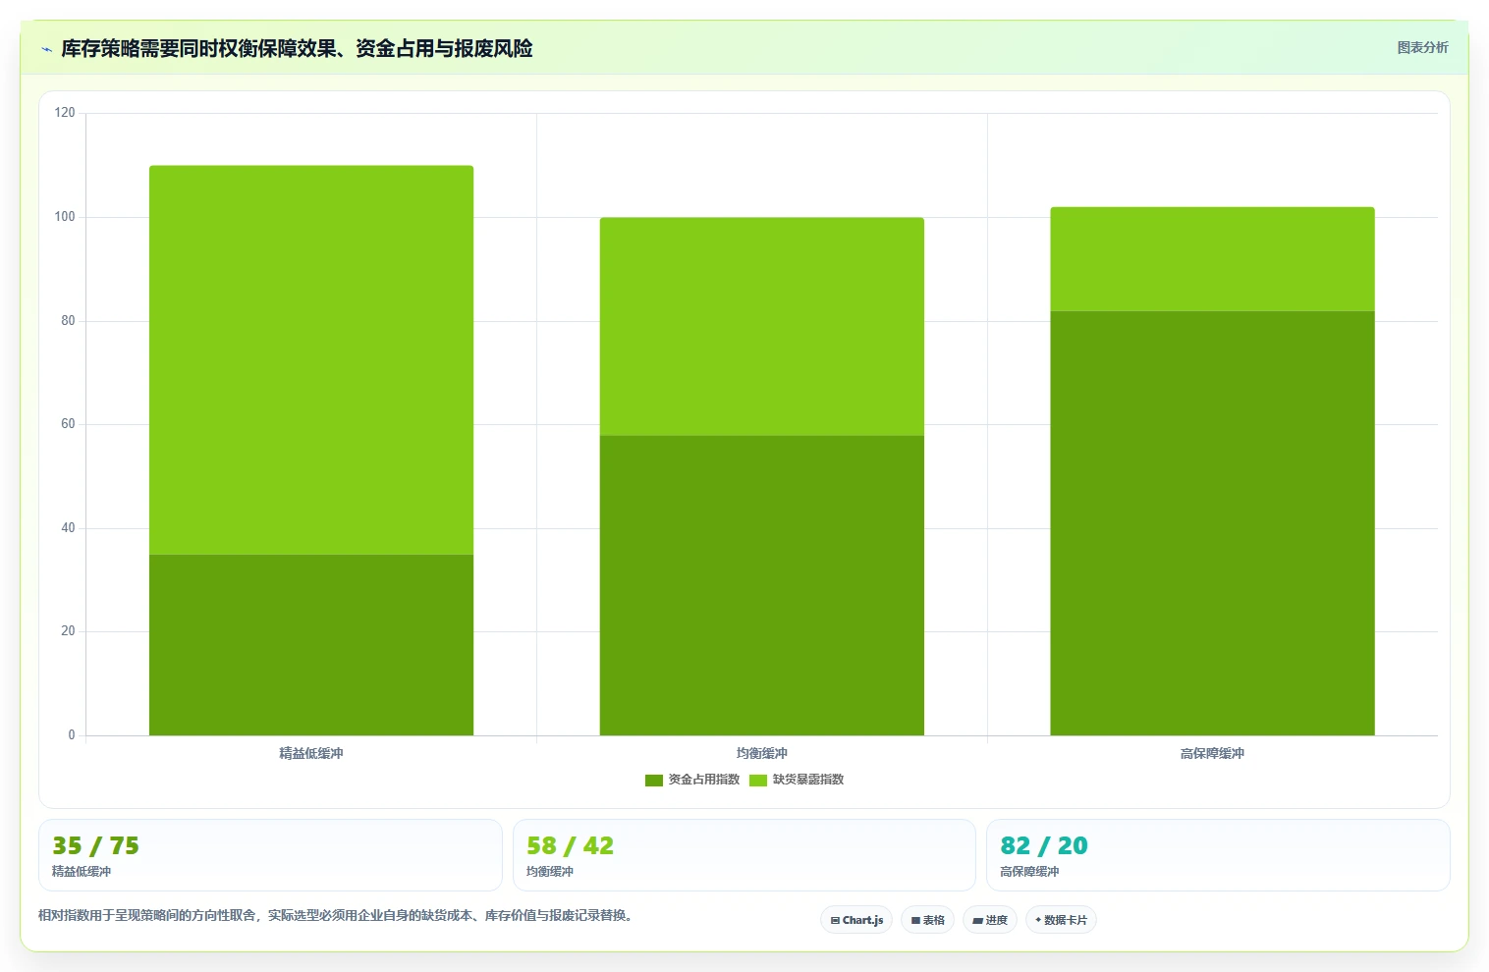The image size is (1489, 972).
Task: Select the 进度 tag chip
Action: point(990,920)
